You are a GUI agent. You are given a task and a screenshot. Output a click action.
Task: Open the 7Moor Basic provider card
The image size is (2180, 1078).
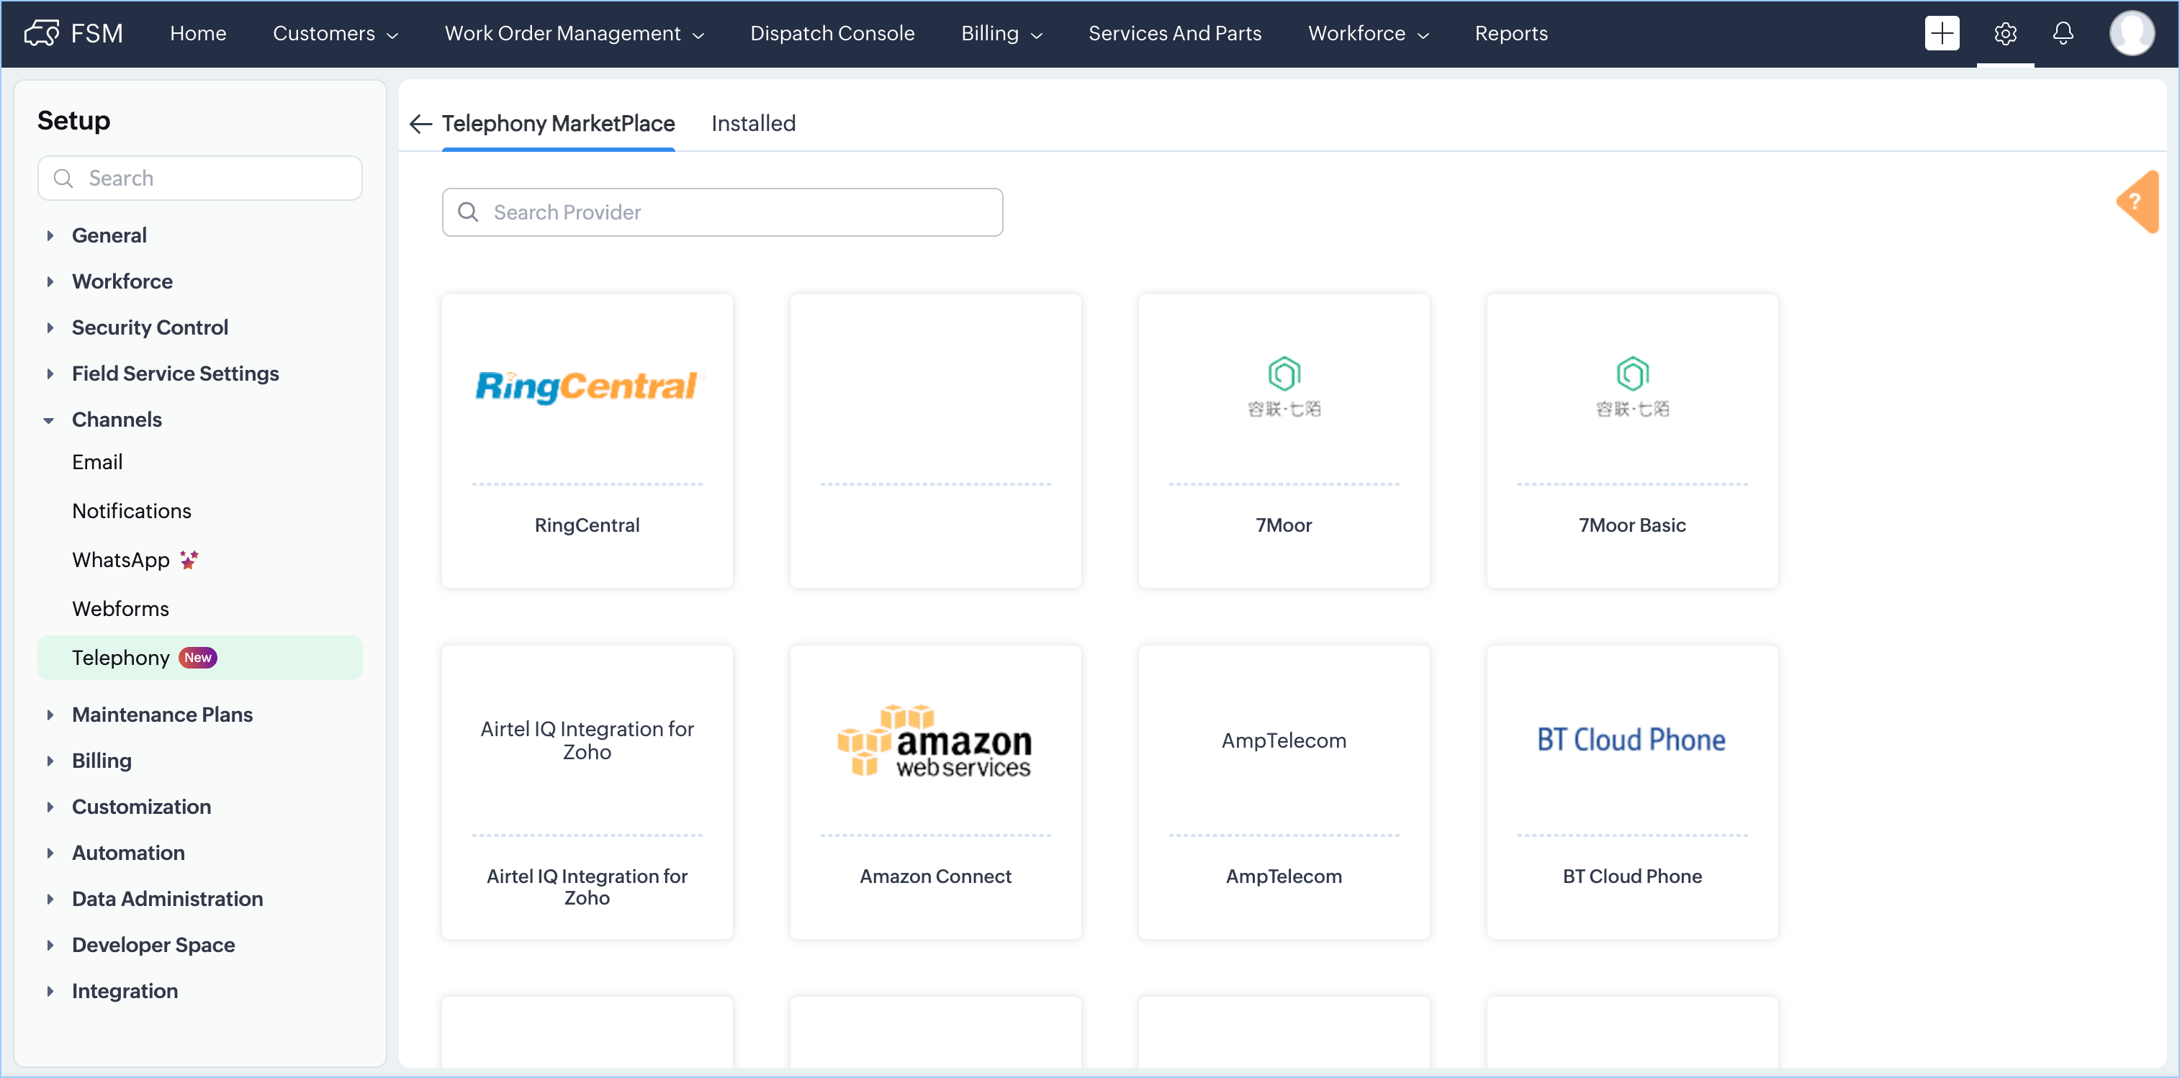pyautogui.click(x=1631, y=440)
